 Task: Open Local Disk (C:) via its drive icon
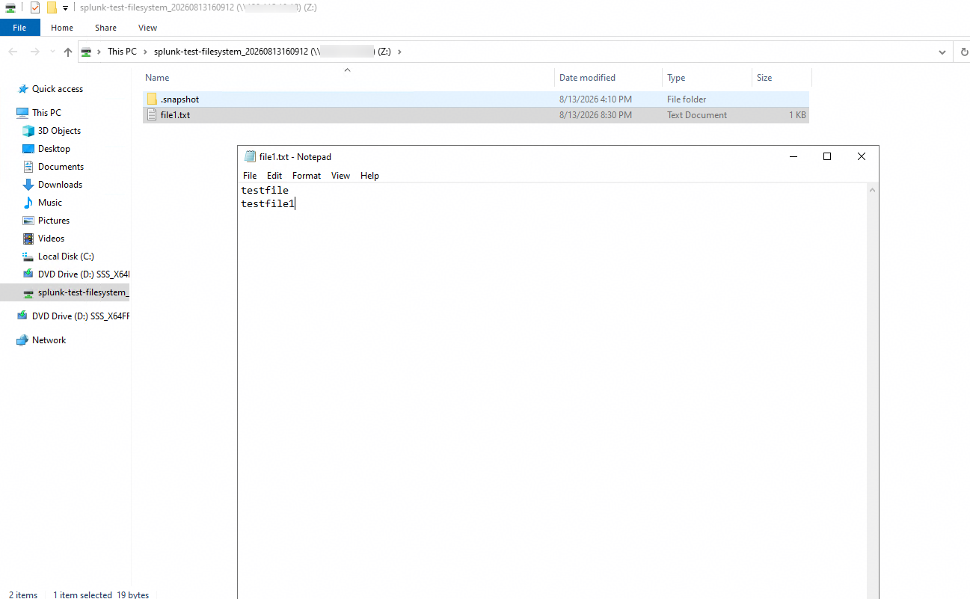pos(28,257)
